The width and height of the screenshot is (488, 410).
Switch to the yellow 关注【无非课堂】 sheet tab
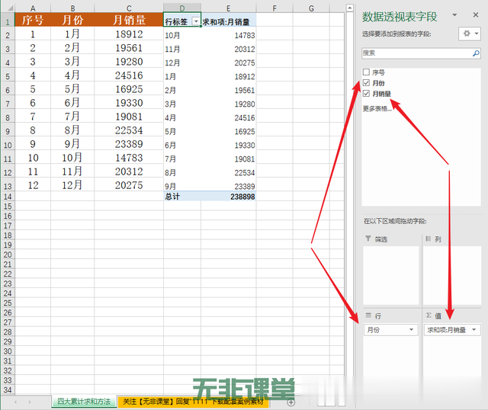click(193, 402)
